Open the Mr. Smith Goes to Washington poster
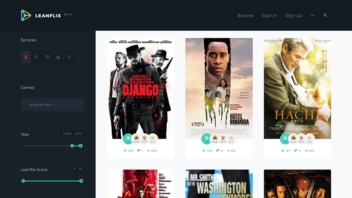This screenshot has width=352, height=198. (x=219, y=183)
